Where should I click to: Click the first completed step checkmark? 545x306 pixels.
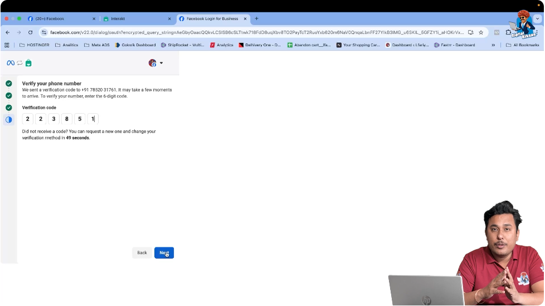pos(9,84)
